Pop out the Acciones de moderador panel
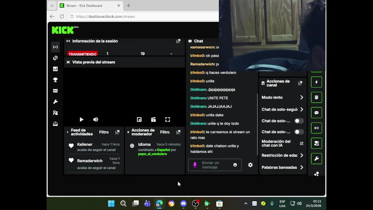This screenshot has height=210, width=373. pos(178,132)
